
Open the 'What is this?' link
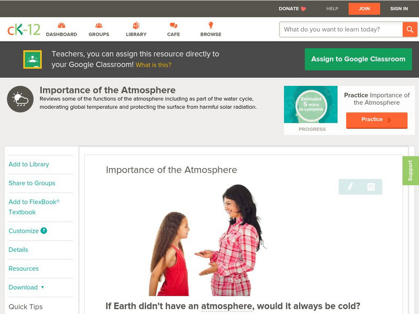coord(153,65)
